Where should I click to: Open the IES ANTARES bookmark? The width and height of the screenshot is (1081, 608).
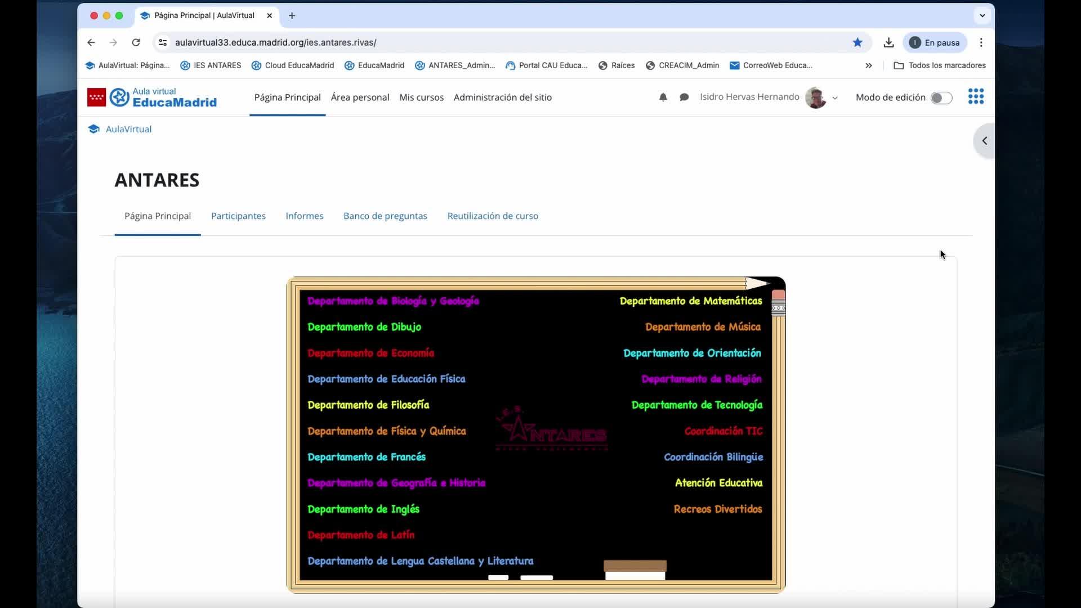(x=211, y=65)
